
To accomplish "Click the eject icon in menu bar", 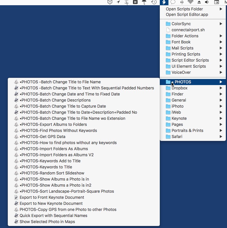I will tap(199, 2).
